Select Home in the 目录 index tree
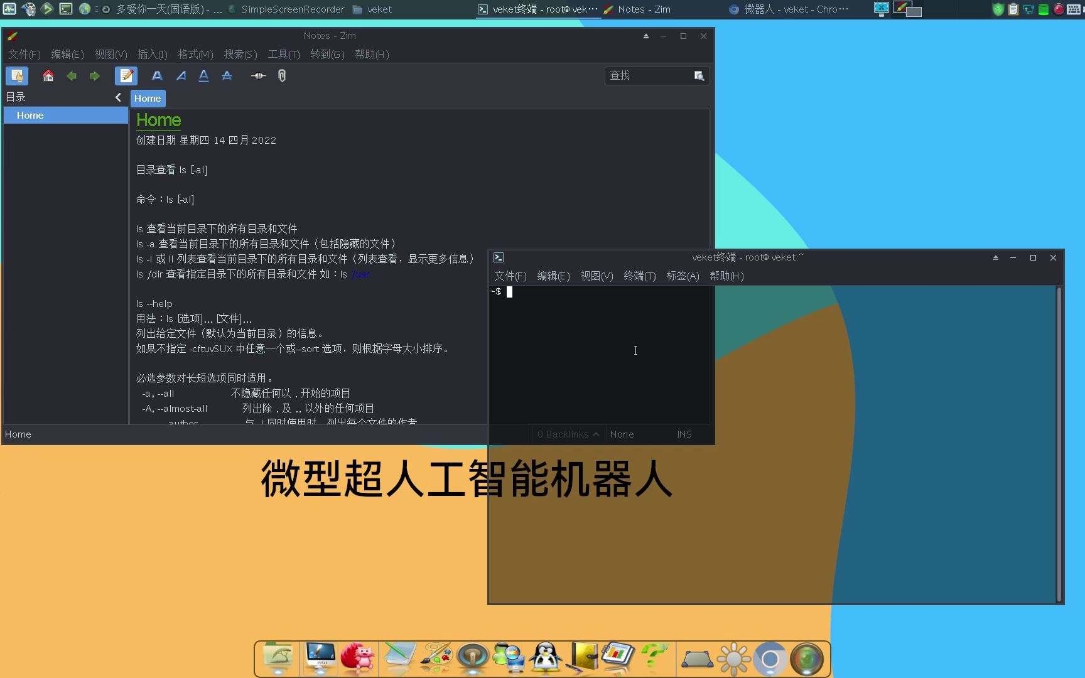 click(65, 116)
